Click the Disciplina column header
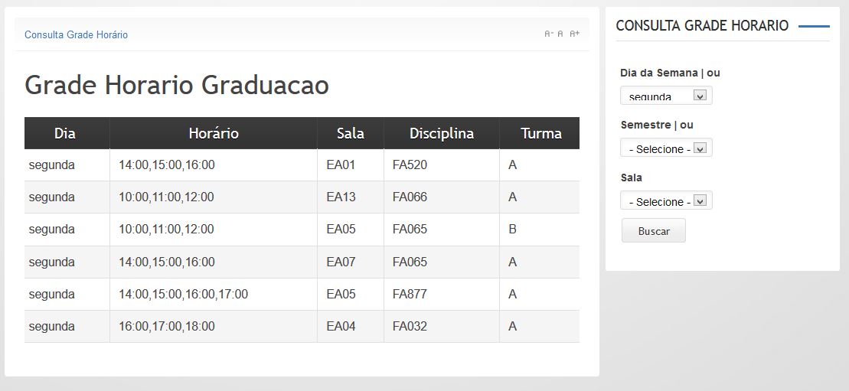 coord(441,133)
